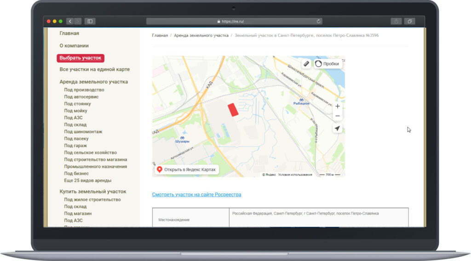Select Под сельское хозяйство
Viewport: 471px width, 261px height.
tap(91, 153)
